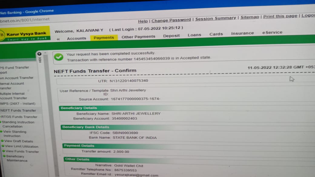
Task: Click the green bullet beside View Standing Instruction
Action: [x=1, y=131]
